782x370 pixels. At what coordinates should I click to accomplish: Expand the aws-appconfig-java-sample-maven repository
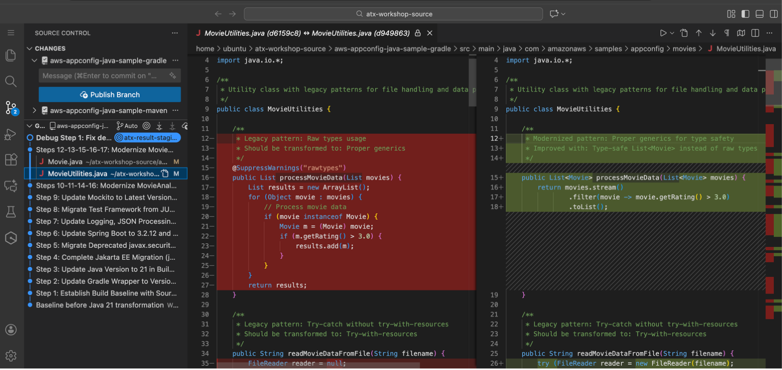pos(34,111)
